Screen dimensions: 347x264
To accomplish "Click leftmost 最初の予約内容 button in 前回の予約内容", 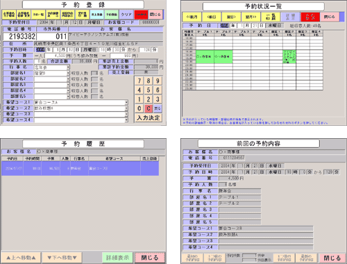I will point(192,258).
